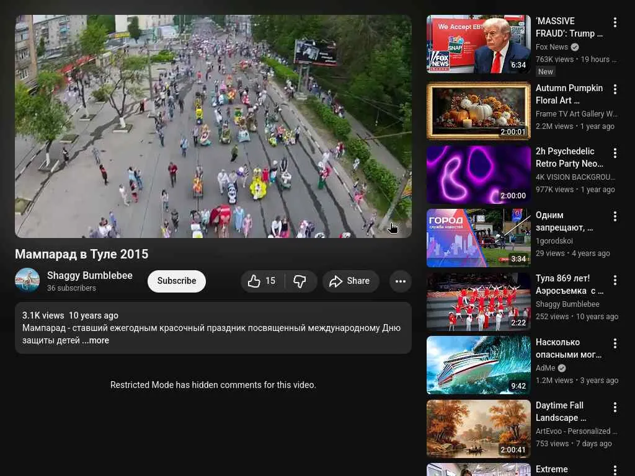Dislike the video with thumbs down
635x476 pixels.
tap(300, 281)
